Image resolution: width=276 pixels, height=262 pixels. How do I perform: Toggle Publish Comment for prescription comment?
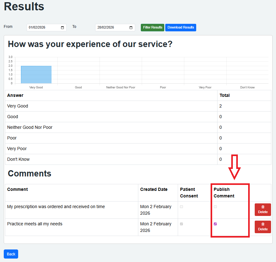click(215, 207)
